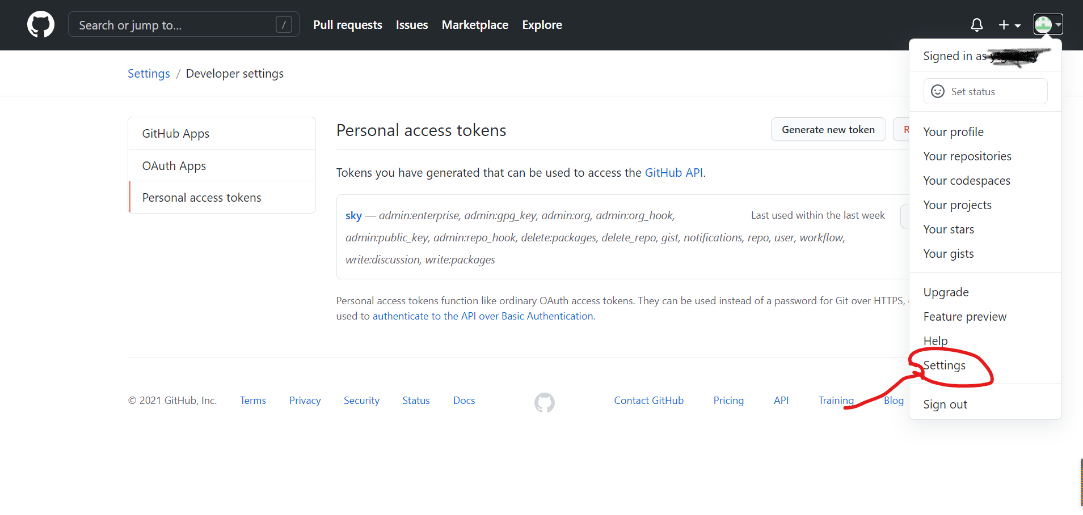Click the GitHub Octocat logo in header

[41, 25]
